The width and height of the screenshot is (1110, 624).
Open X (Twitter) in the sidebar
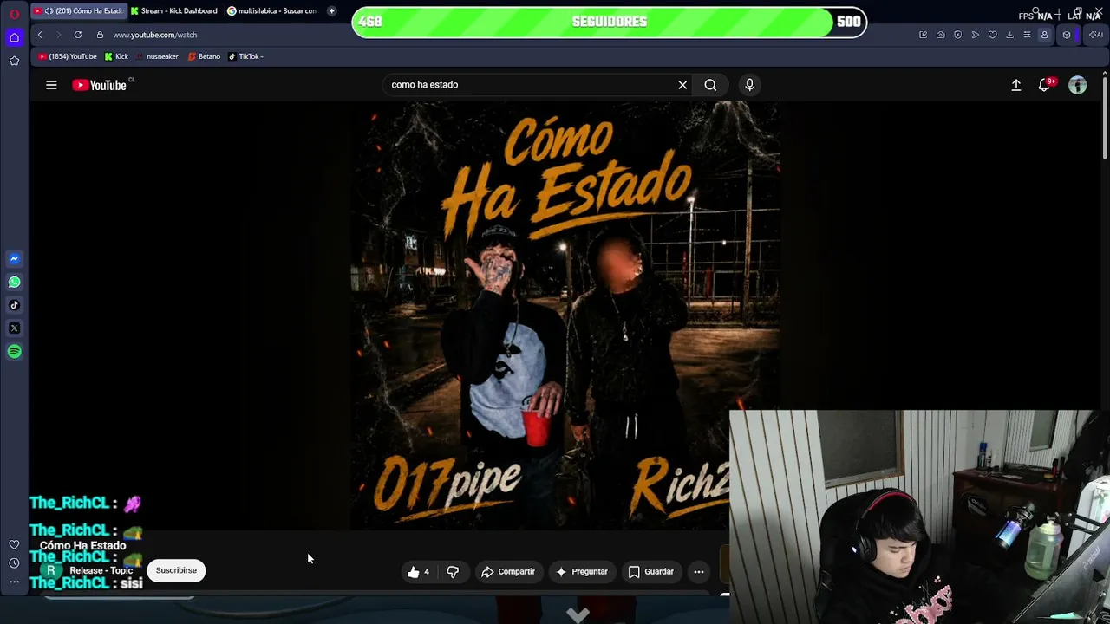(x=14, y=328)
